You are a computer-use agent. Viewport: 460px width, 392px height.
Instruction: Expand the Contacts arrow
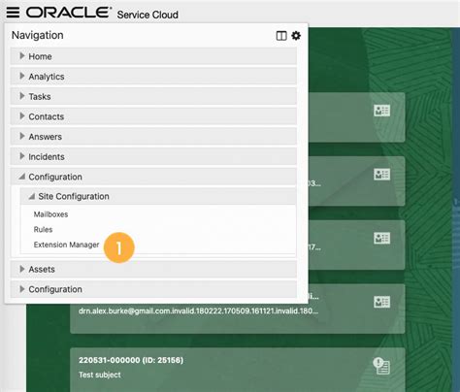click(22, 116)
